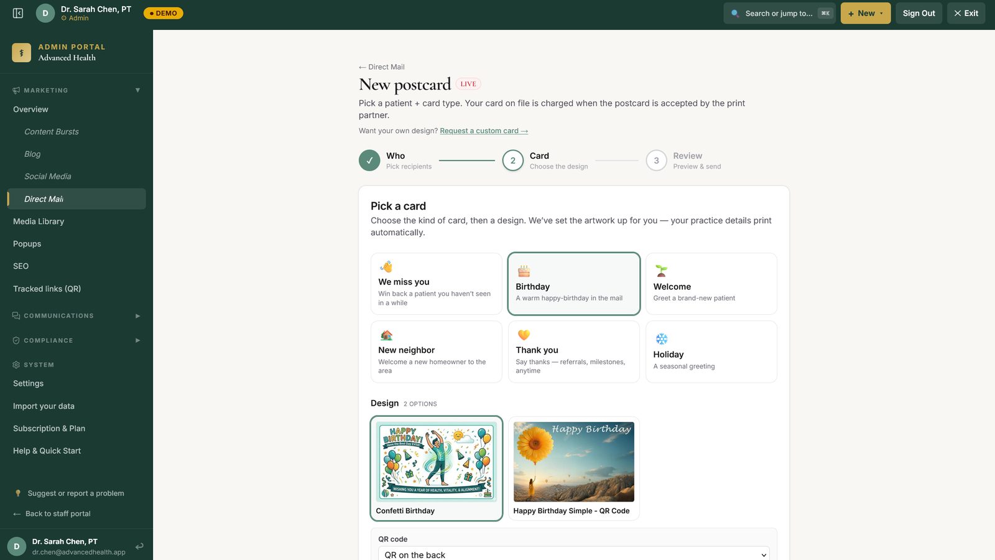Expand the Communications section
995x560 pixels.
(137, 315)
